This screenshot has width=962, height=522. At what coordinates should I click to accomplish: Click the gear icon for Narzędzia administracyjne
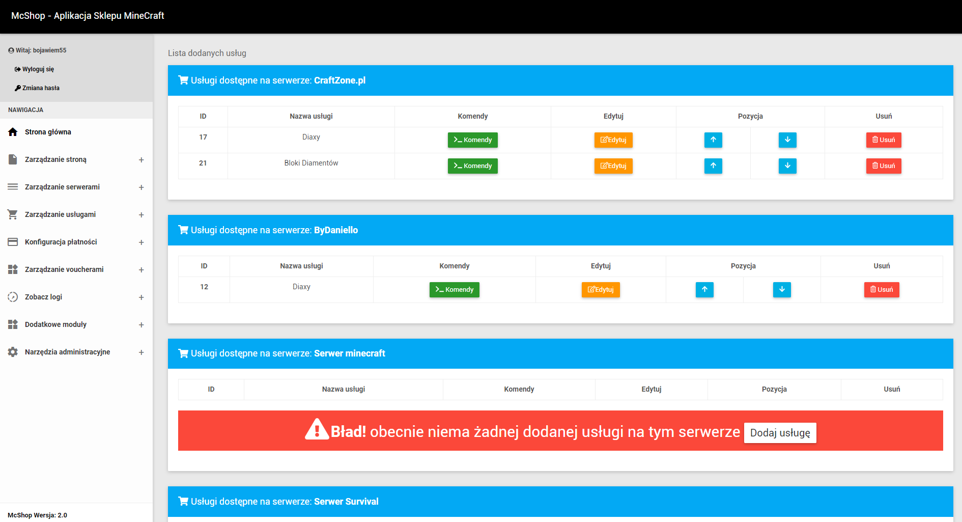13,352
